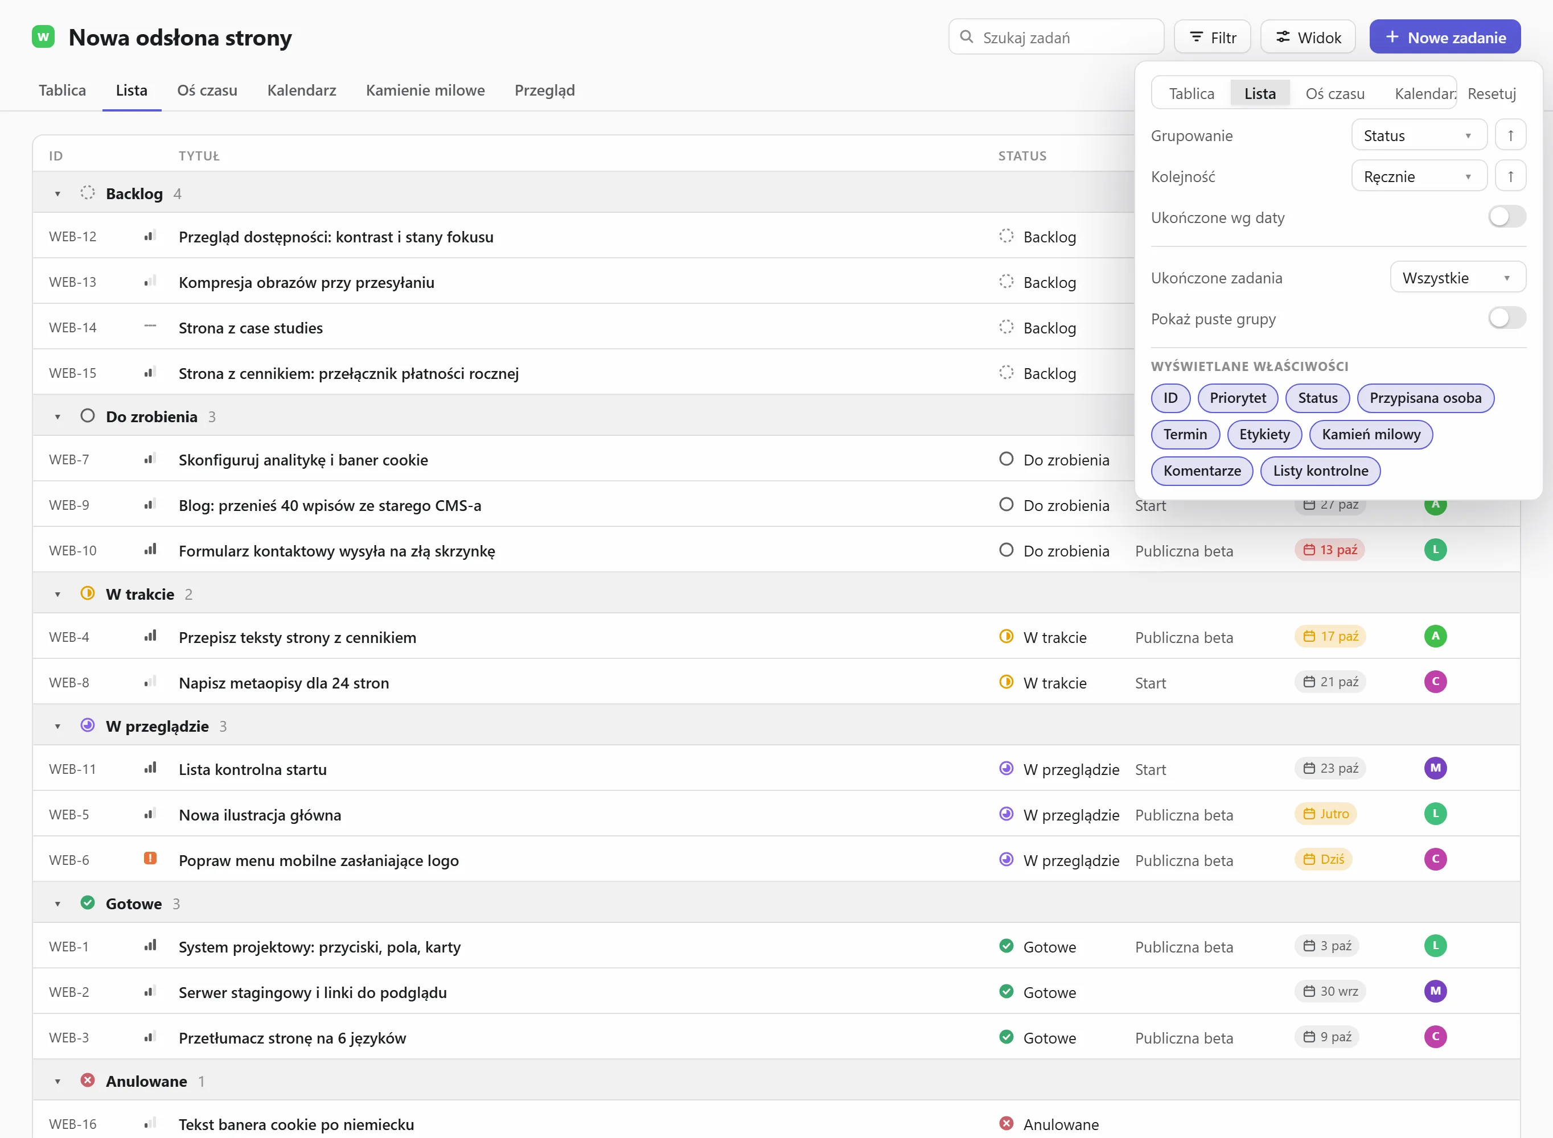This screenshot has height=1138, width=1553.
Task: Toggle the Pokaż puste grupy switch
Action: pos(1507,318)
